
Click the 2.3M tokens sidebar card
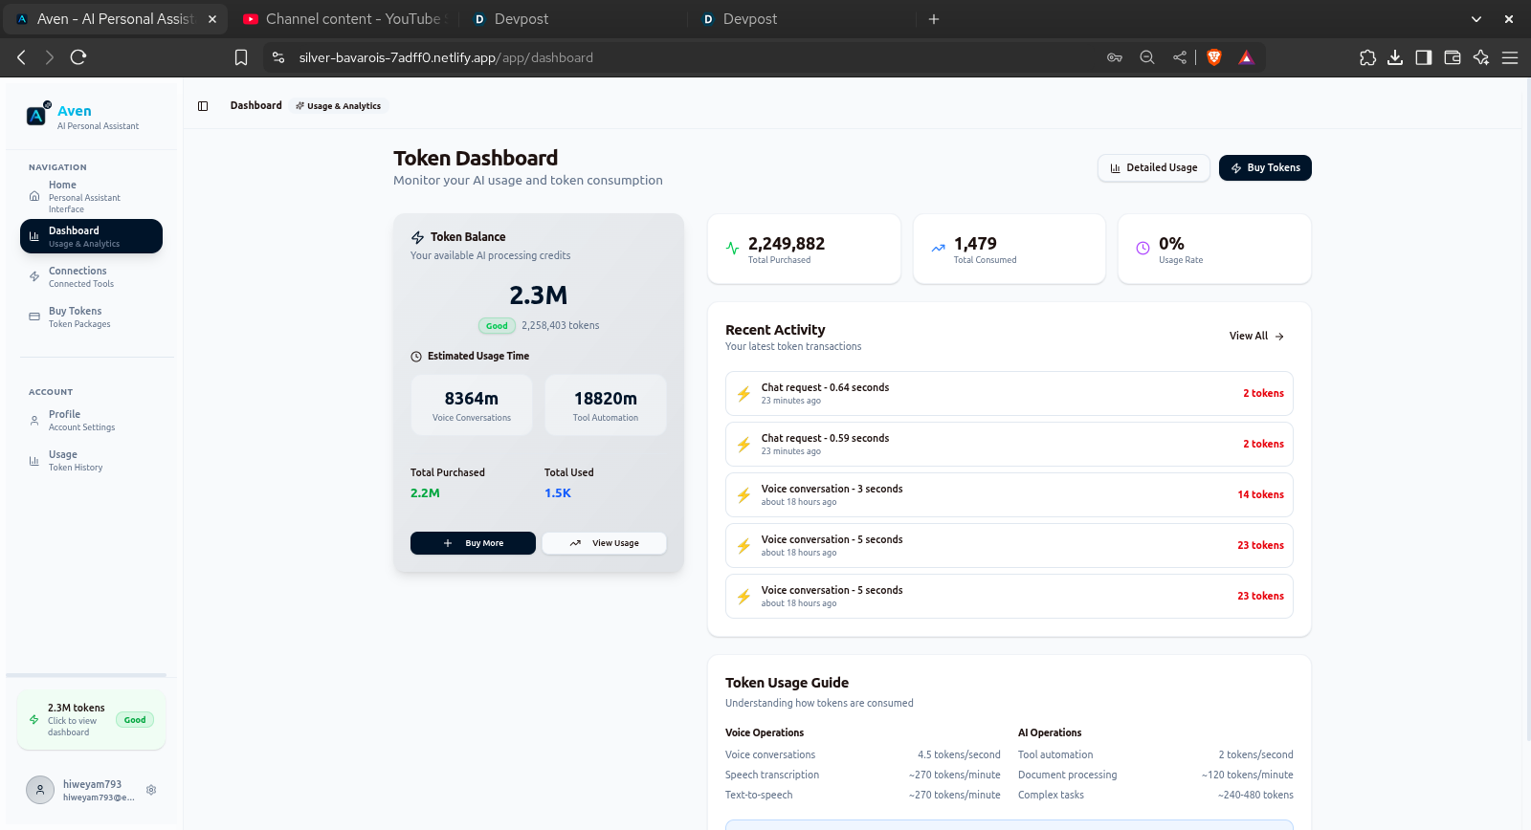tap(91, 720)
